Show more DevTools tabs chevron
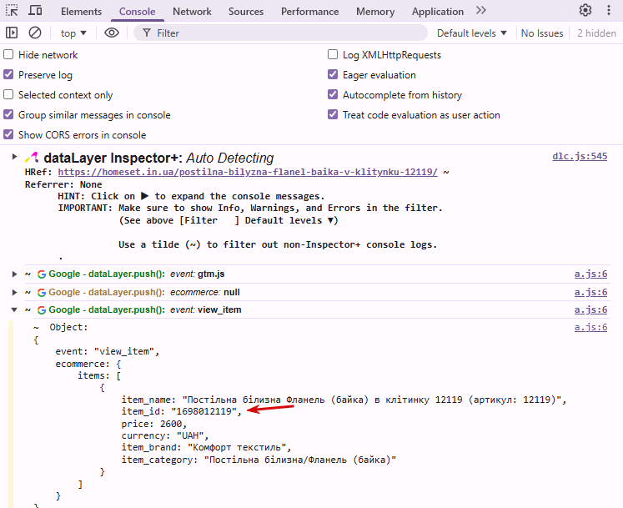The width and height of the screenshot is (623, 508). (481, 11)
